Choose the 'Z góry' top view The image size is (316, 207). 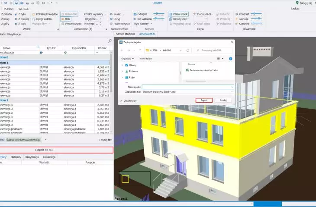coord(5,24)
